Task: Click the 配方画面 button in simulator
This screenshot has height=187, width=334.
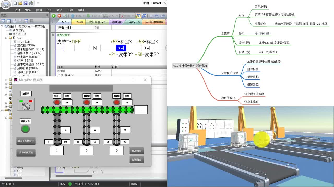Action: pyautogui.click(x=136, y=151)
